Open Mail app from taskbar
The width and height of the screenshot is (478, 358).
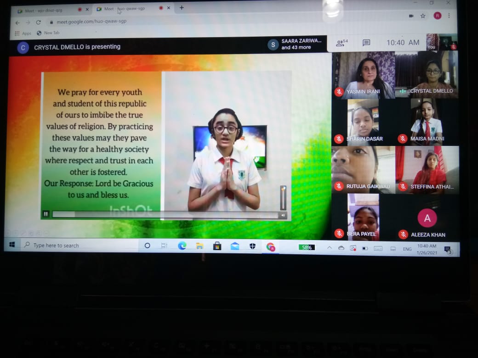(235, 246)
